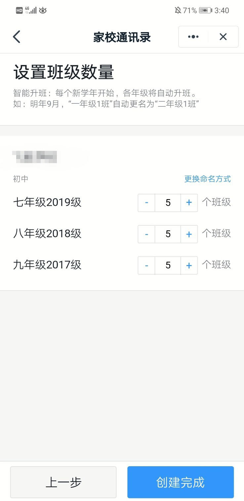Increase class count for 九年级2017级
Screen dimensions: 244x501
point(189,265)
